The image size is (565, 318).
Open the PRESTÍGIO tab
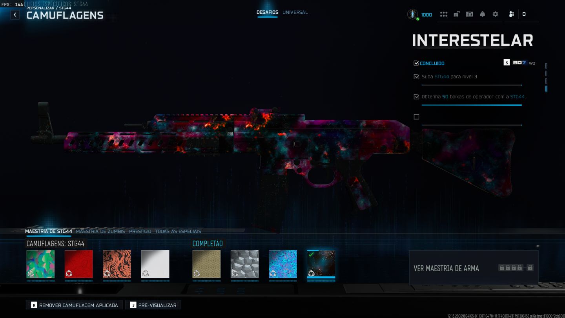click(x=140, y=231)
